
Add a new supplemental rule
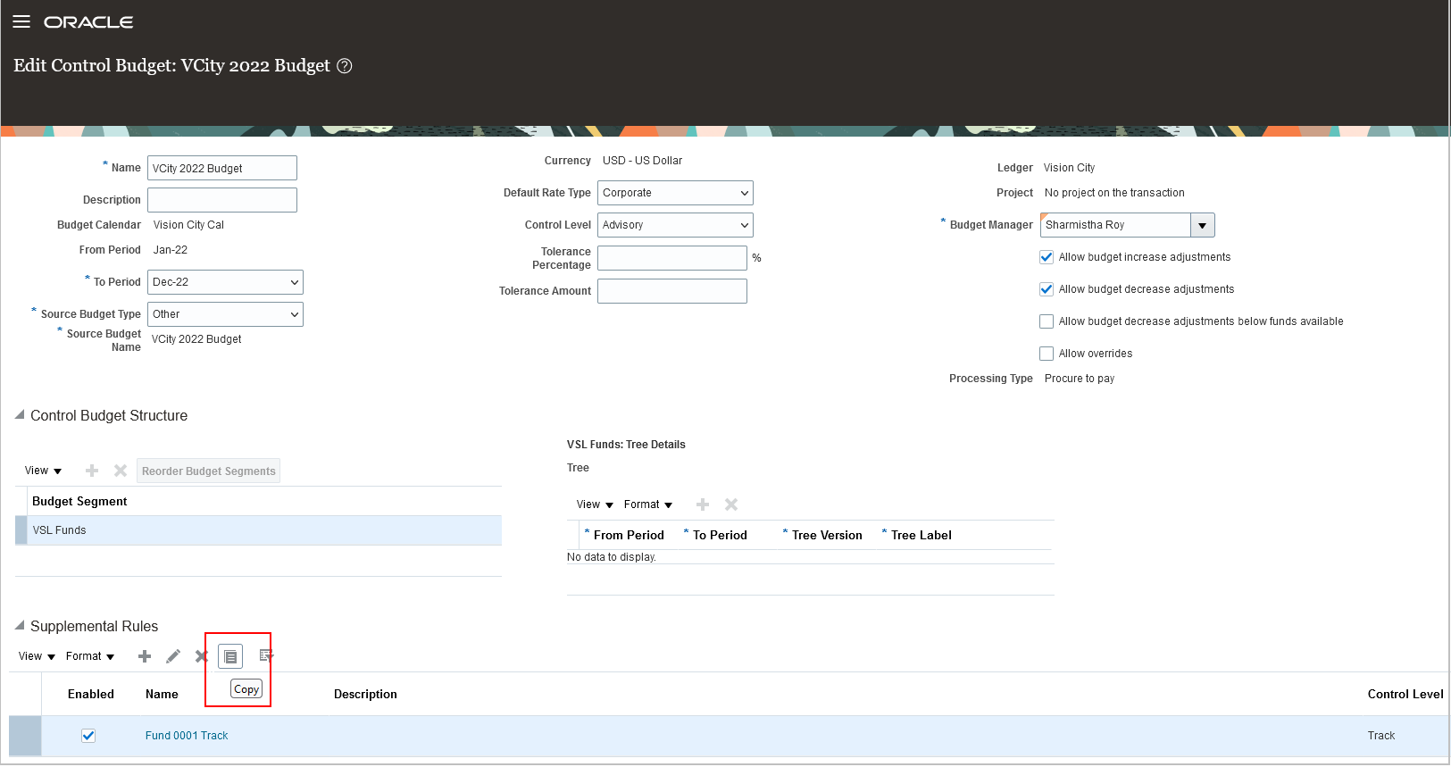coord(145,656)
